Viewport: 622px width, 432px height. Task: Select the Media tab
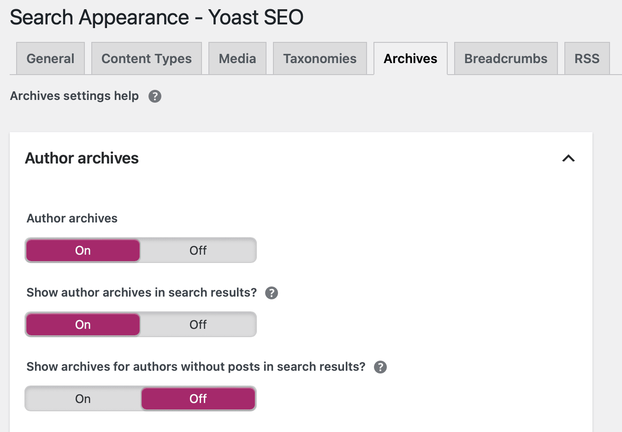pos(237,58)
